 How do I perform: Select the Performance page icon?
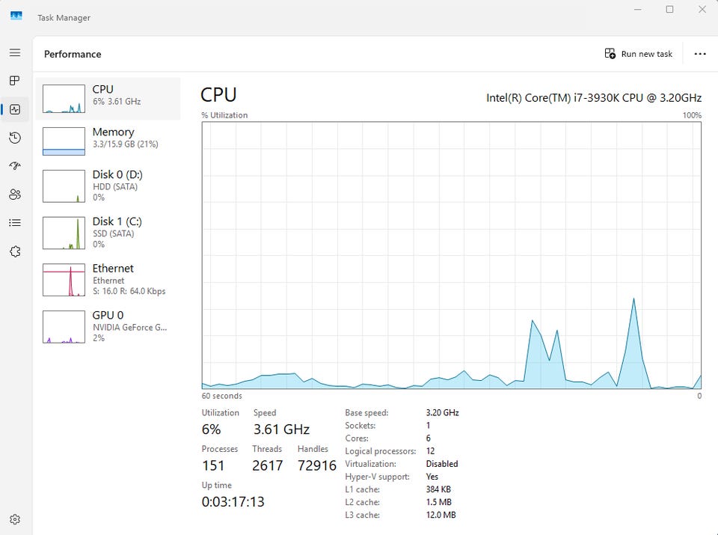pyautogui.click(x=15, y=109)
